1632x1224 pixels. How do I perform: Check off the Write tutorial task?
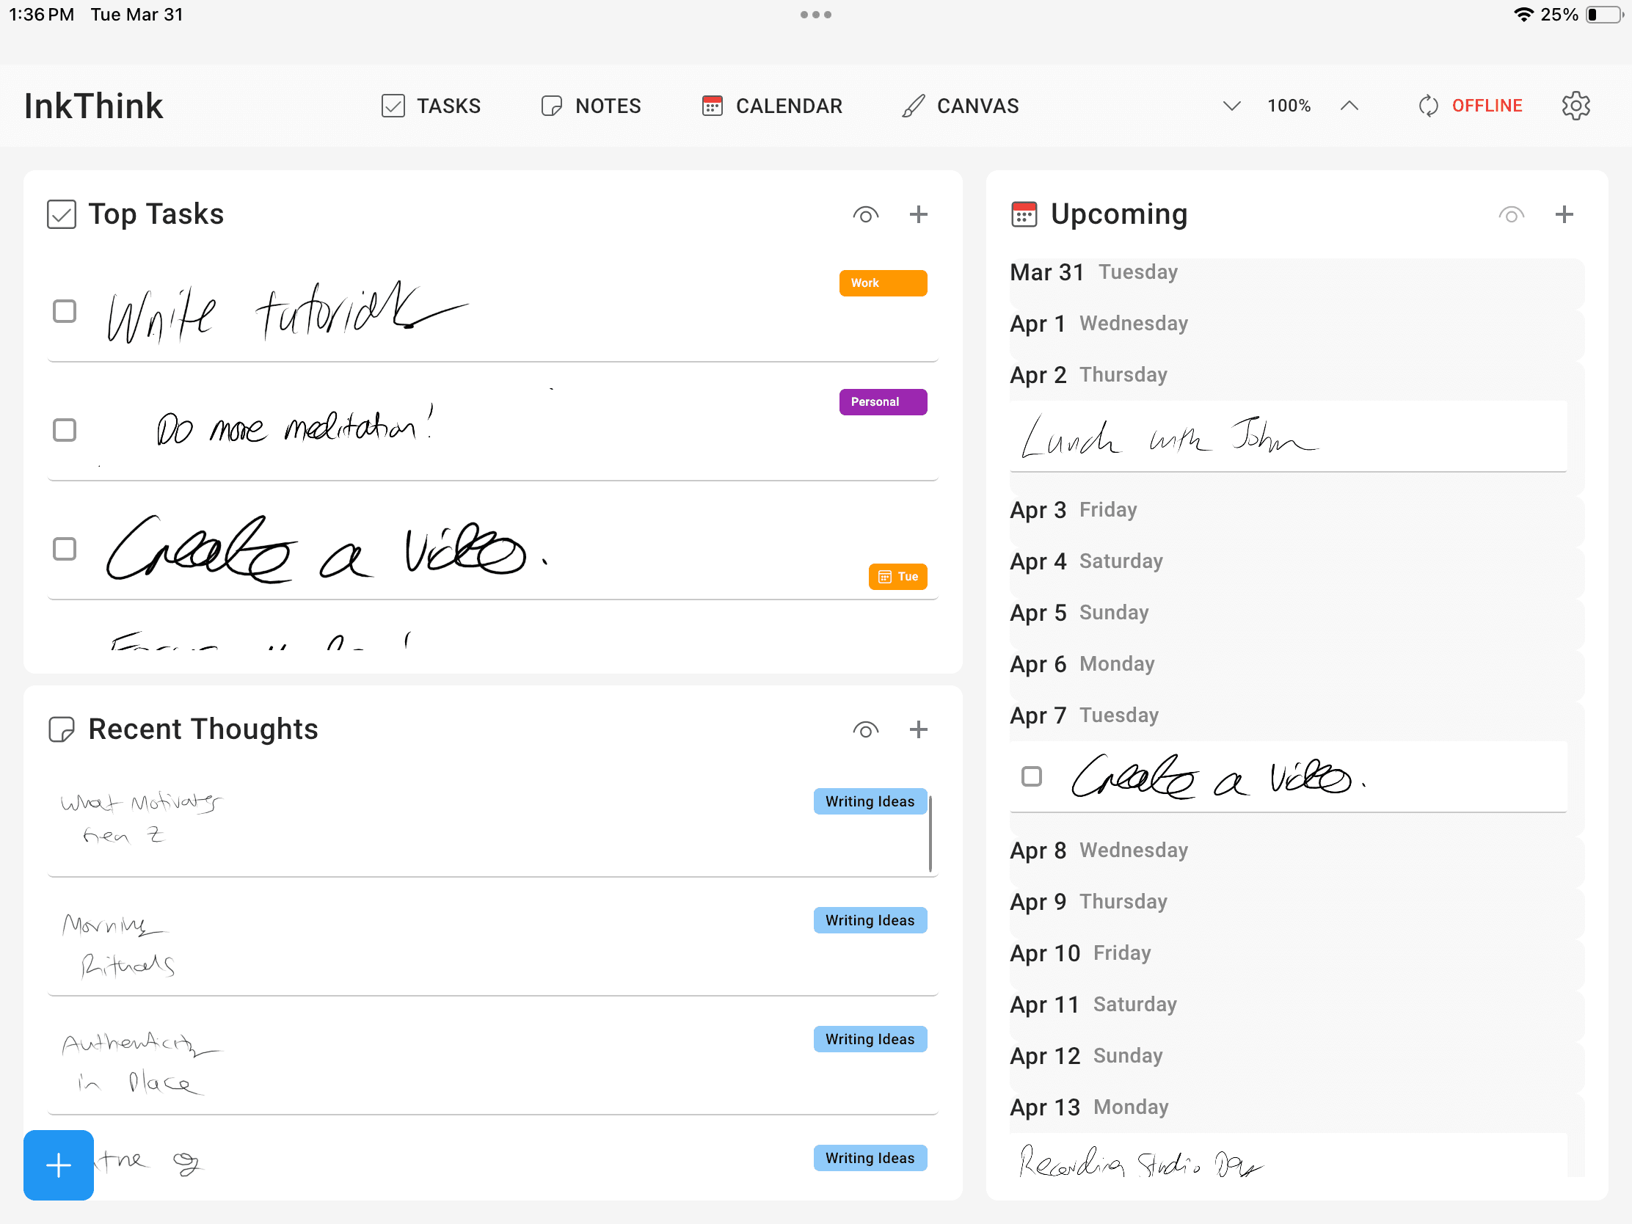coord(65,311)
